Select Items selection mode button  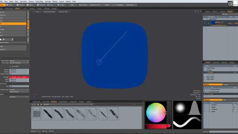[x=30, y=5]
